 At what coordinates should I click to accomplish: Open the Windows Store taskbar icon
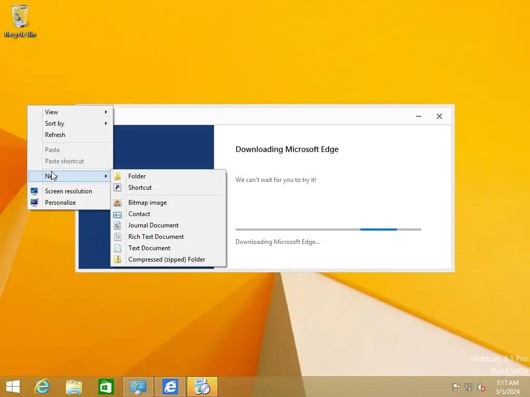pos(106,387)
